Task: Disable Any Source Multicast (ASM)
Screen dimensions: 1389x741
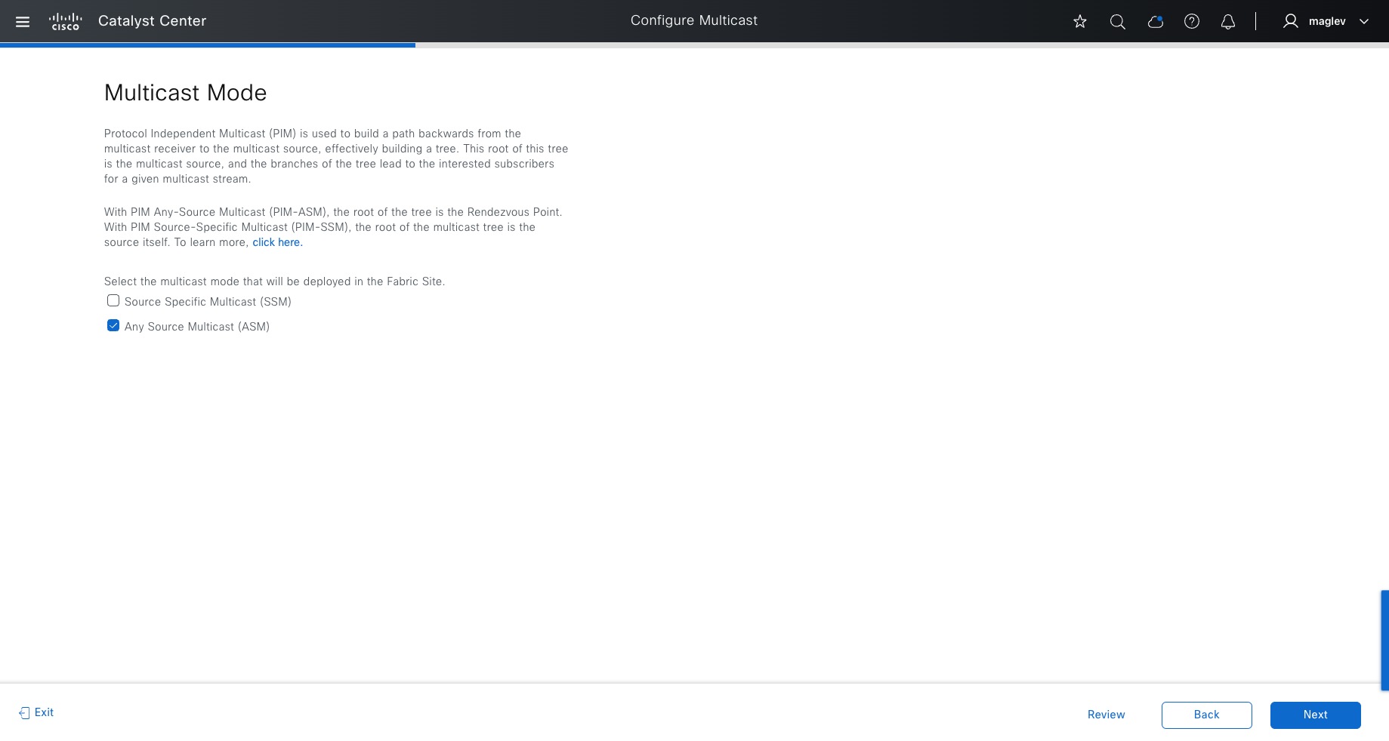Action: [x=113, y=325]
